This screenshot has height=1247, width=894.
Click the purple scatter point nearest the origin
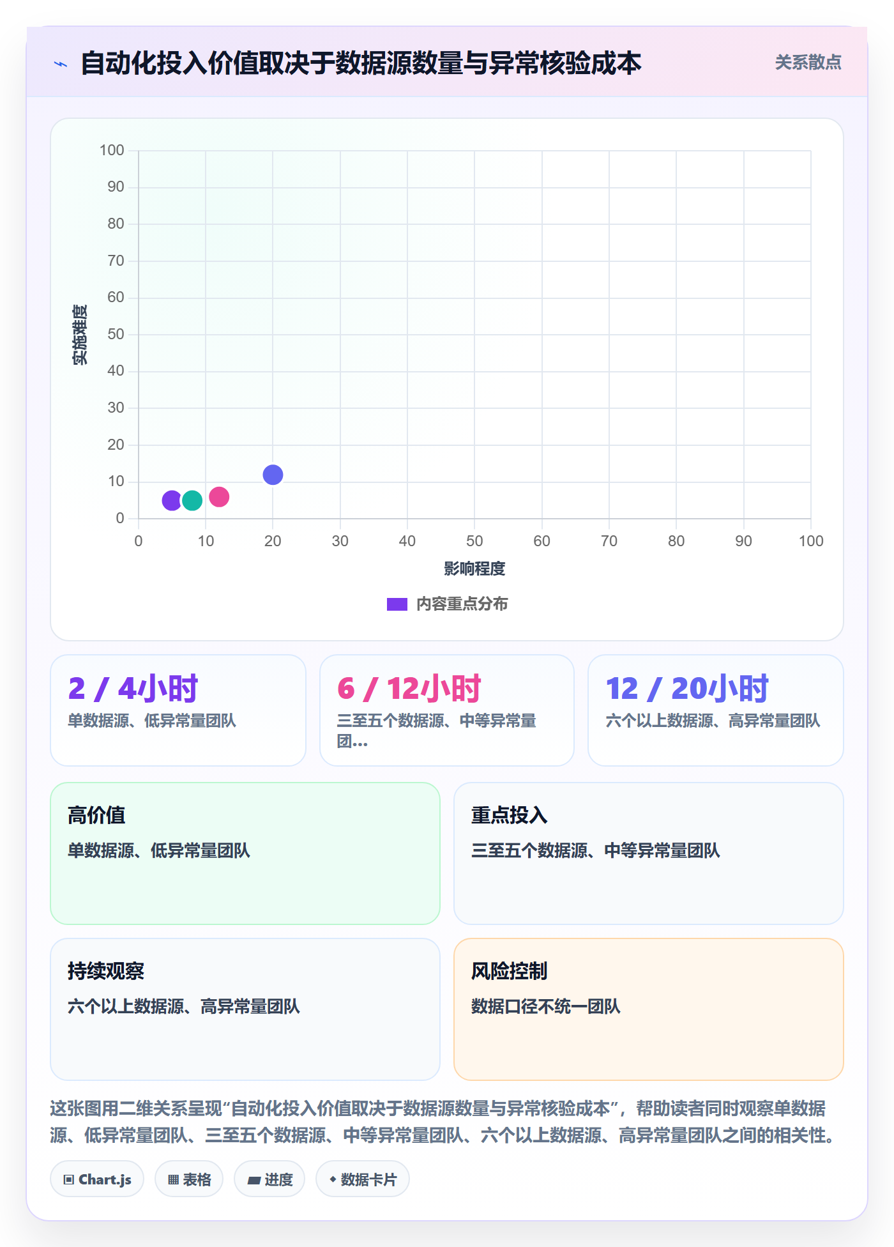click(x=172, y=500)
